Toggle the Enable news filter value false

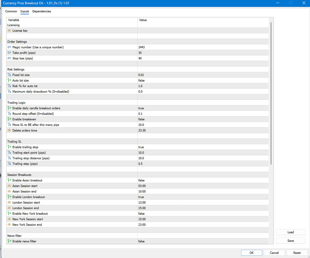pos(141,241)
